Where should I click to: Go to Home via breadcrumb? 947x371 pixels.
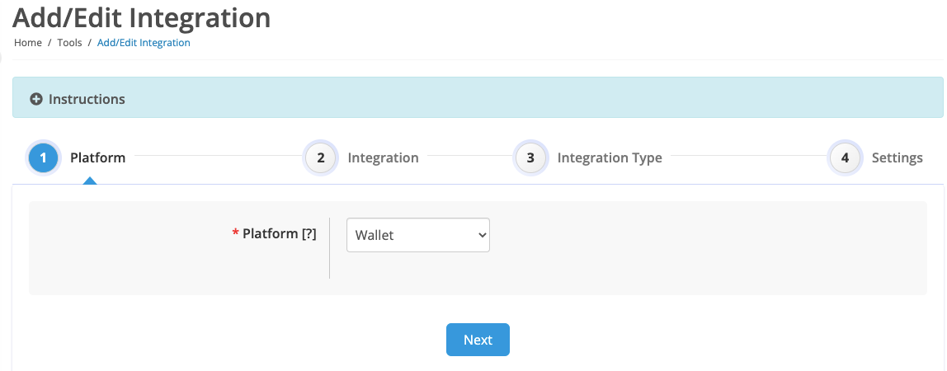[28, 43]
